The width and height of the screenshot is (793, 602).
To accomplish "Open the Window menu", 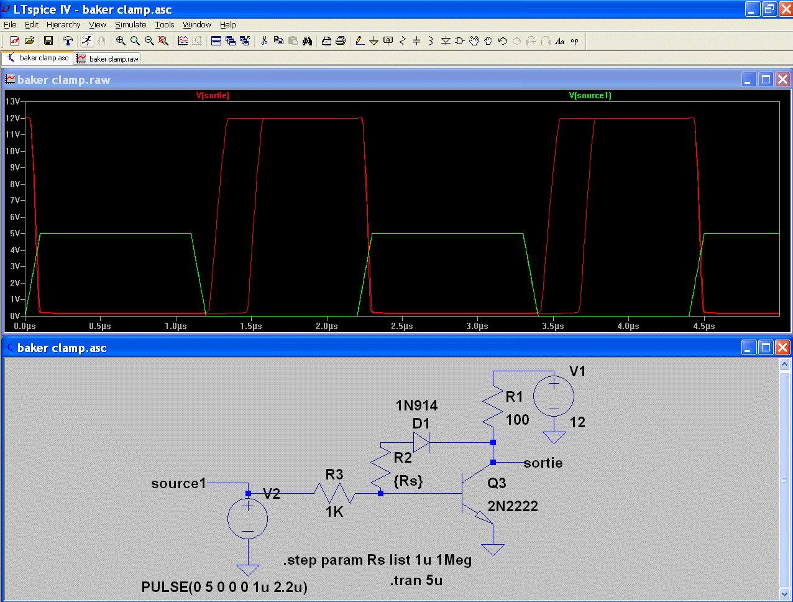I will (197, 25).
